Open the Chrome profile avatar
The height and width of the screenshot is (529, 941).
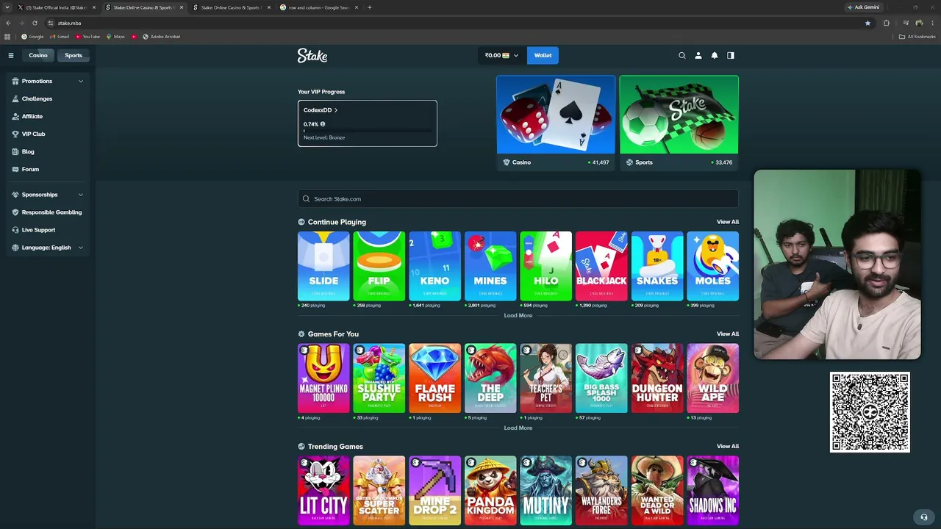pyautogui.click(x=919, y=23)
